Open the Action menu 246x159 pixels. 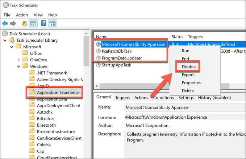pos(22,15)
